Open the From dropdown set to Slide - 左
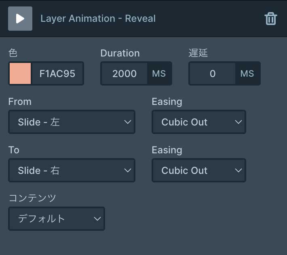Viewport: 287px width, 255px height. (72, 122)
